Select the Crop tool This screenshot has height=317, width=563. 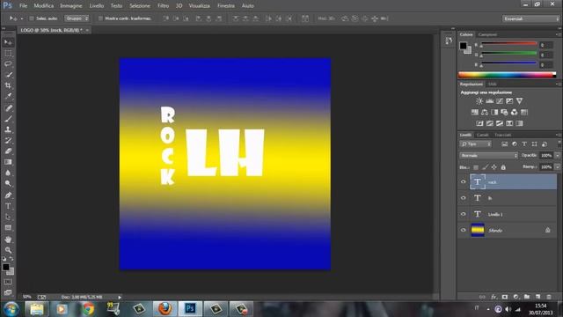tap(8, 85)
